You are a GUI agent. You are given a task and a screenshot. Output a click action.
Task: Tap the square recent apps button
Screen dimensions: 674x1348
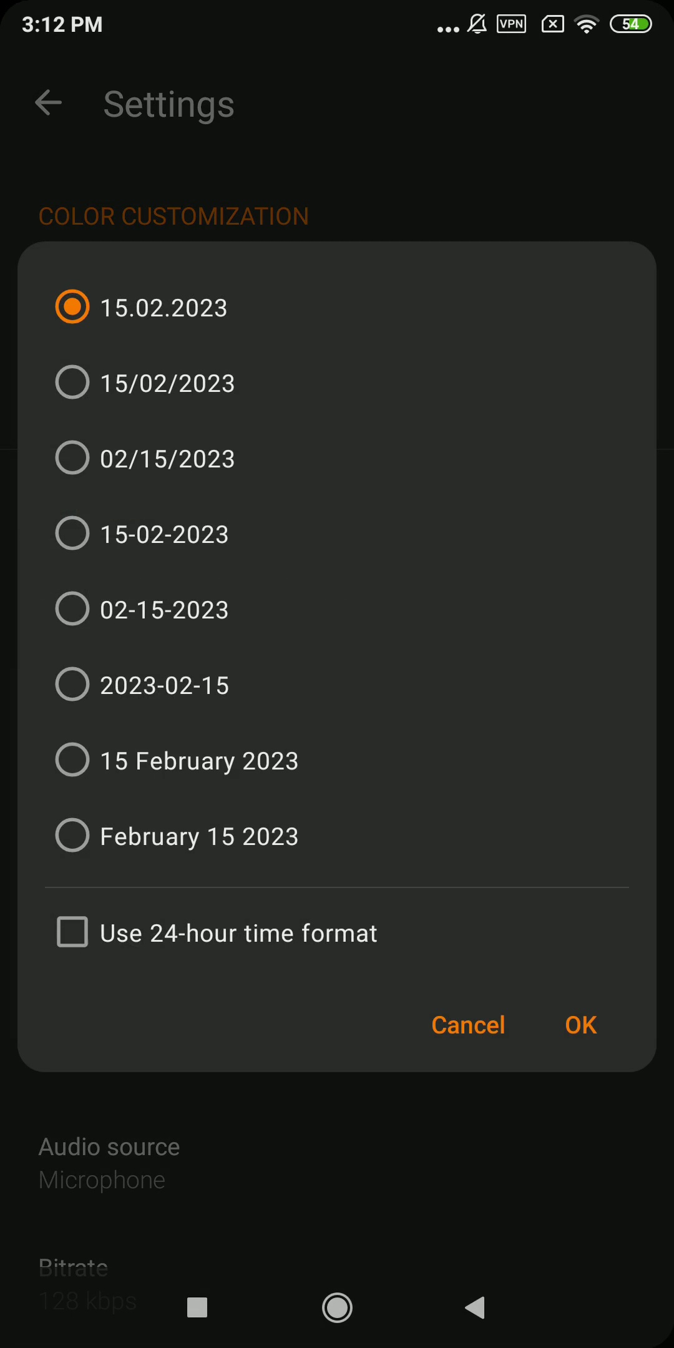point(197,1307)
